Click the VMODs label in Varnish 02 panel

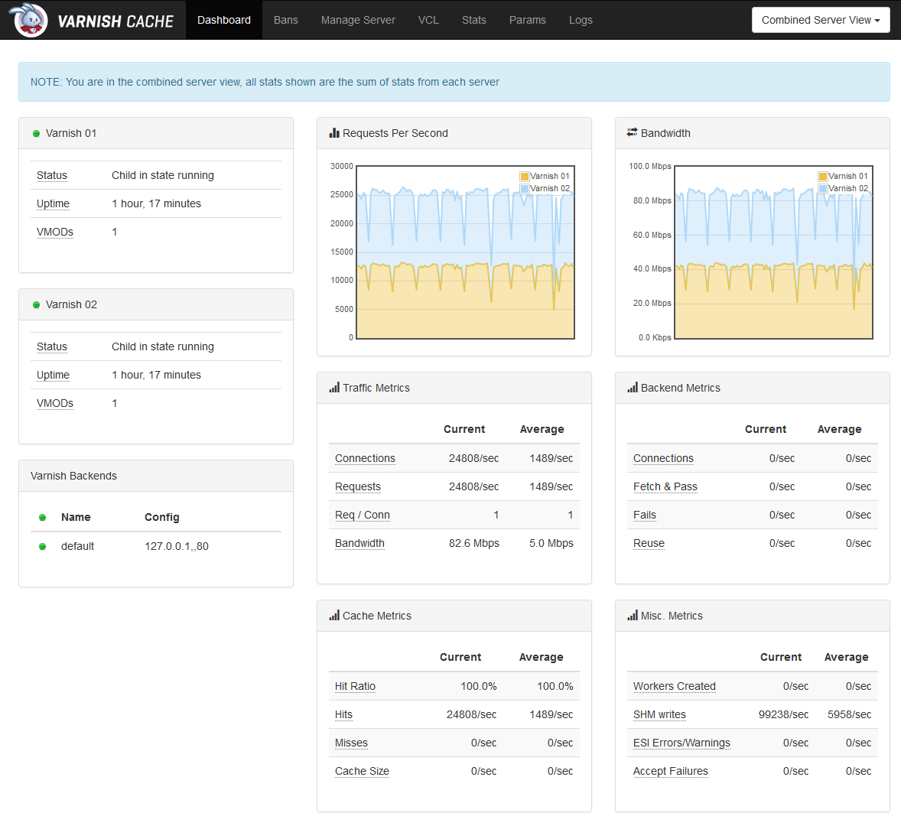point(55,403)
